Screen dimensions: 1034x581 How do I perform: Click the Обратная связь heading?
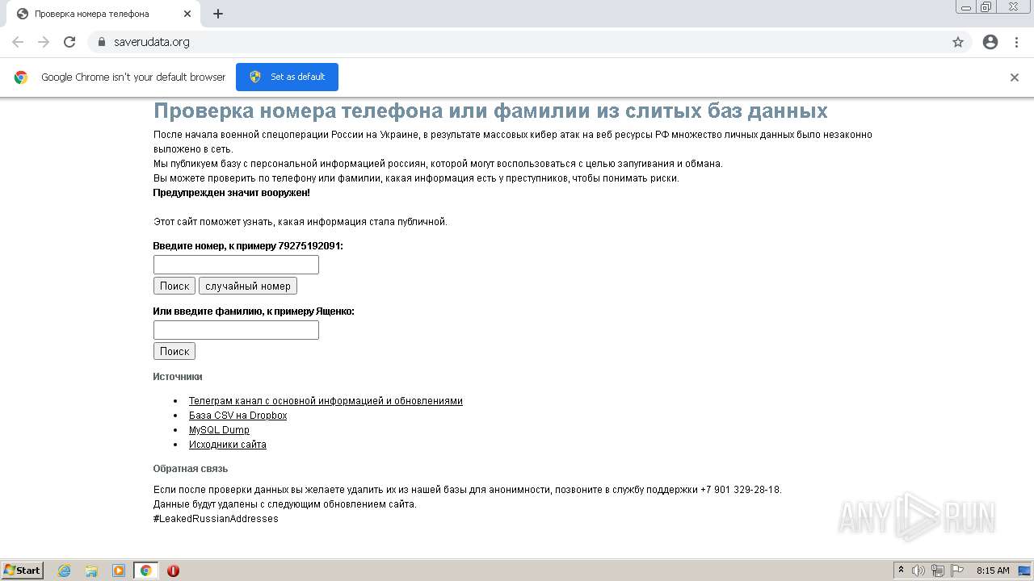191,469
